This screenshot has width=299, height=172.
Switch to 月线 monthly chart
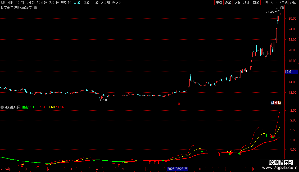point(94,2)
